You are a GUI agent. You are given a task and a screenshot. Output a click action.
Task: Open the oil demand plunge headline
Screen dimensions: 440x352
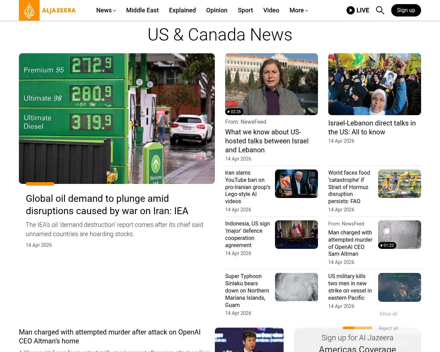(107, 205)
